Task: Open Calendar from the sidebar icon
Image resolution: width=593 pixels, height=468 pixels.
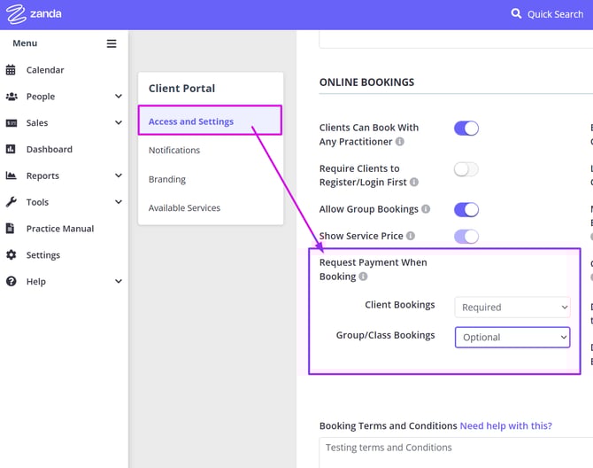Action: (x=12, y=70)
